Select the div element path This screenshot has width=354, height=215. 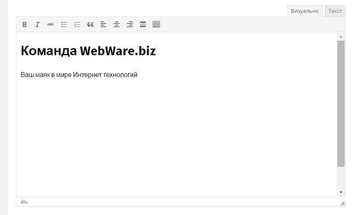(x=24, y=202)
